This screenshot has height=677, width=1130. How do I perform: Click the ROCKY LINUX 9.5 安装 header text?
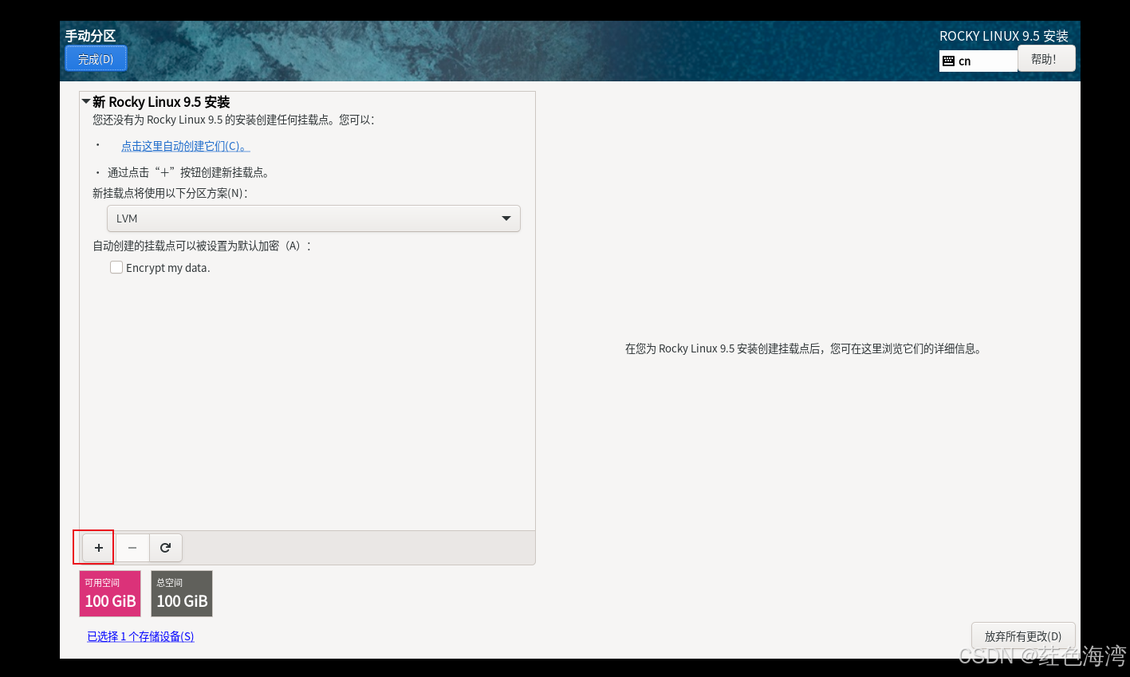coord(1004,36)
